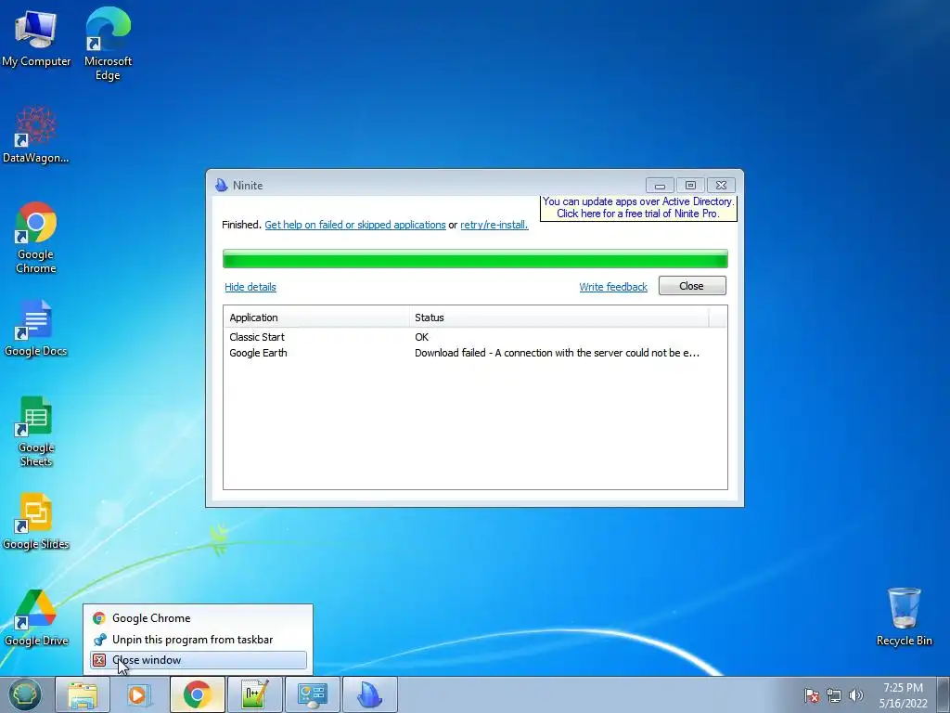Screen dimensions: 950x713
Task: Click Hide details link
Action: [x=250, y=287]
